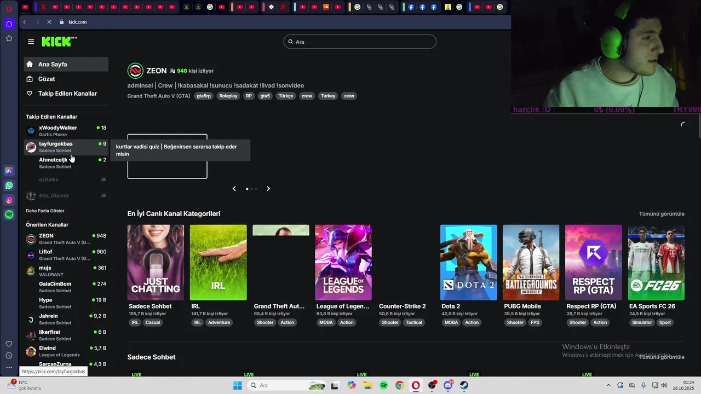Click the Türkçe tag
Viewport: 701px width, 394px height.
click(286, 96)
